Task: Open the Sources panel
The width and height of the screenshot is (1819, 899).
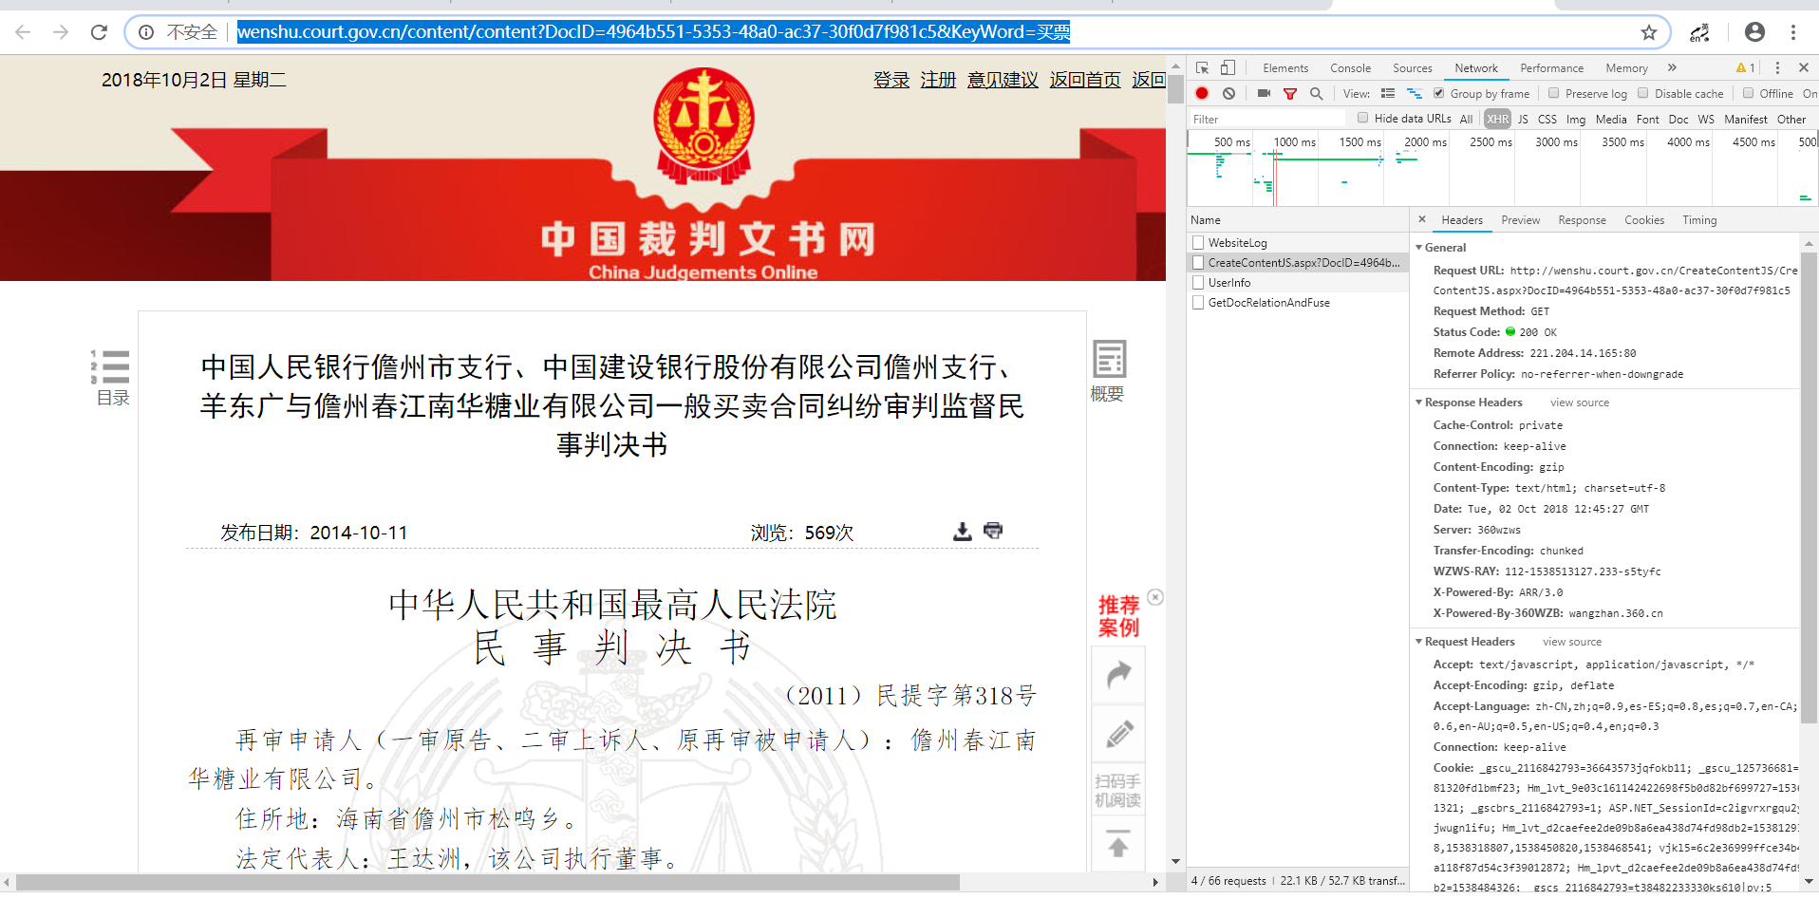Action: 1412,68
